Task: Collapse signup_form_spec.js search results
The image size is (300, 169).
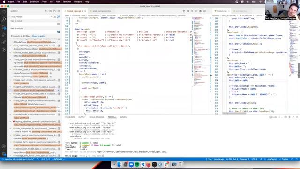Action: (x=11, y=142)
